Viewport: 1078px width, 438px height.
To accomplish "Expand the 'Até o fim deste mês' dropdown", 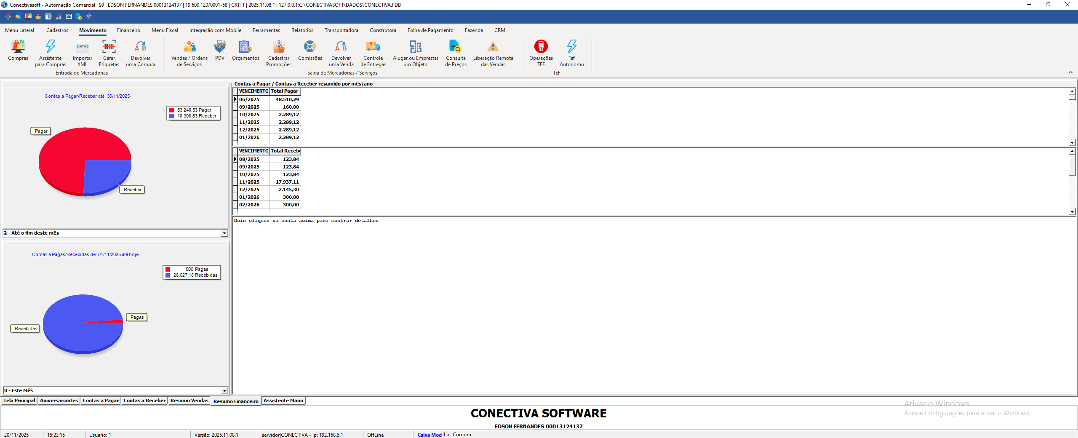I will pos(224,233).
